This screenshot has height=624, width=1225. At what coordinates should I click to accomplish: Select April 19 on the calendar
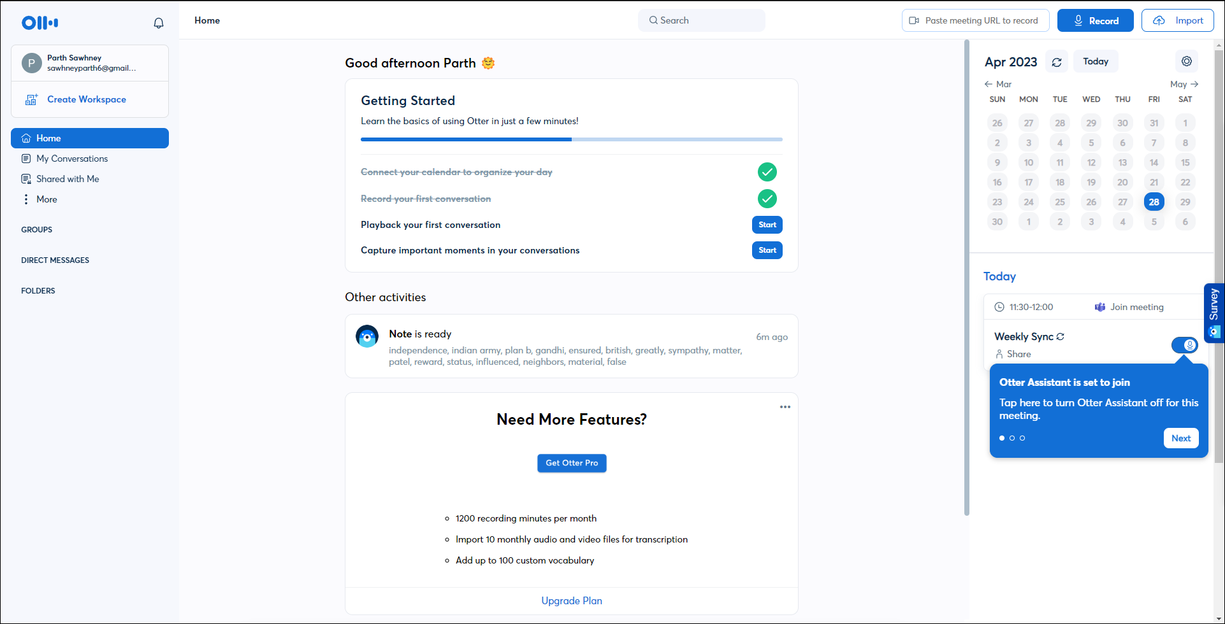(x=1091, y=182)
